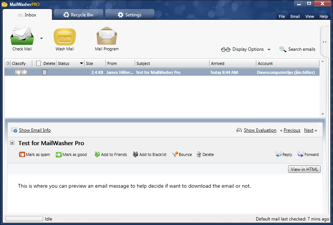Open the Check Mail dropdown arrow
333x225 pixels.
pos(42,38)
